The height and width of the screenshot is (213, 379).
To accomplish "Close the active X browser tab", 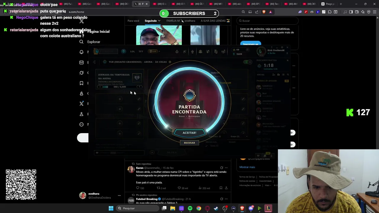I will tap(146, 4).
